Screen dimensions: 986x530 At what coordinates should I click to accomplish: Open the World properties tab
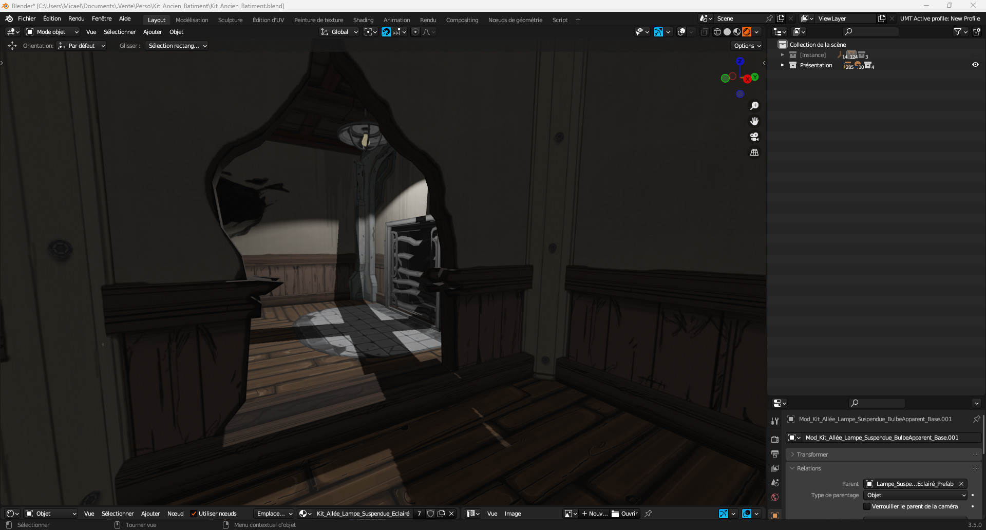click(775, 497)
